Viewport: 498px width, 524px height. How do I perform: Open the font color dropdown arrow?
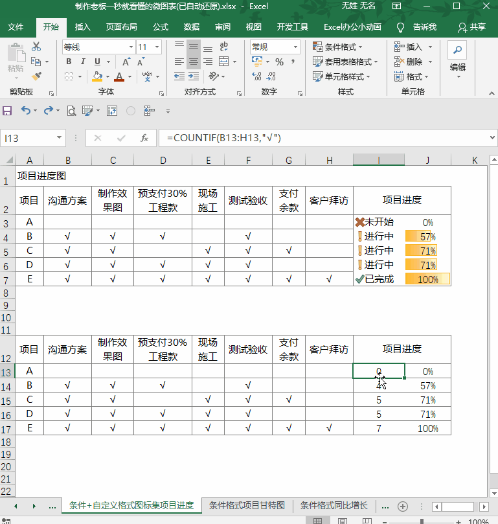pos(130,77)
